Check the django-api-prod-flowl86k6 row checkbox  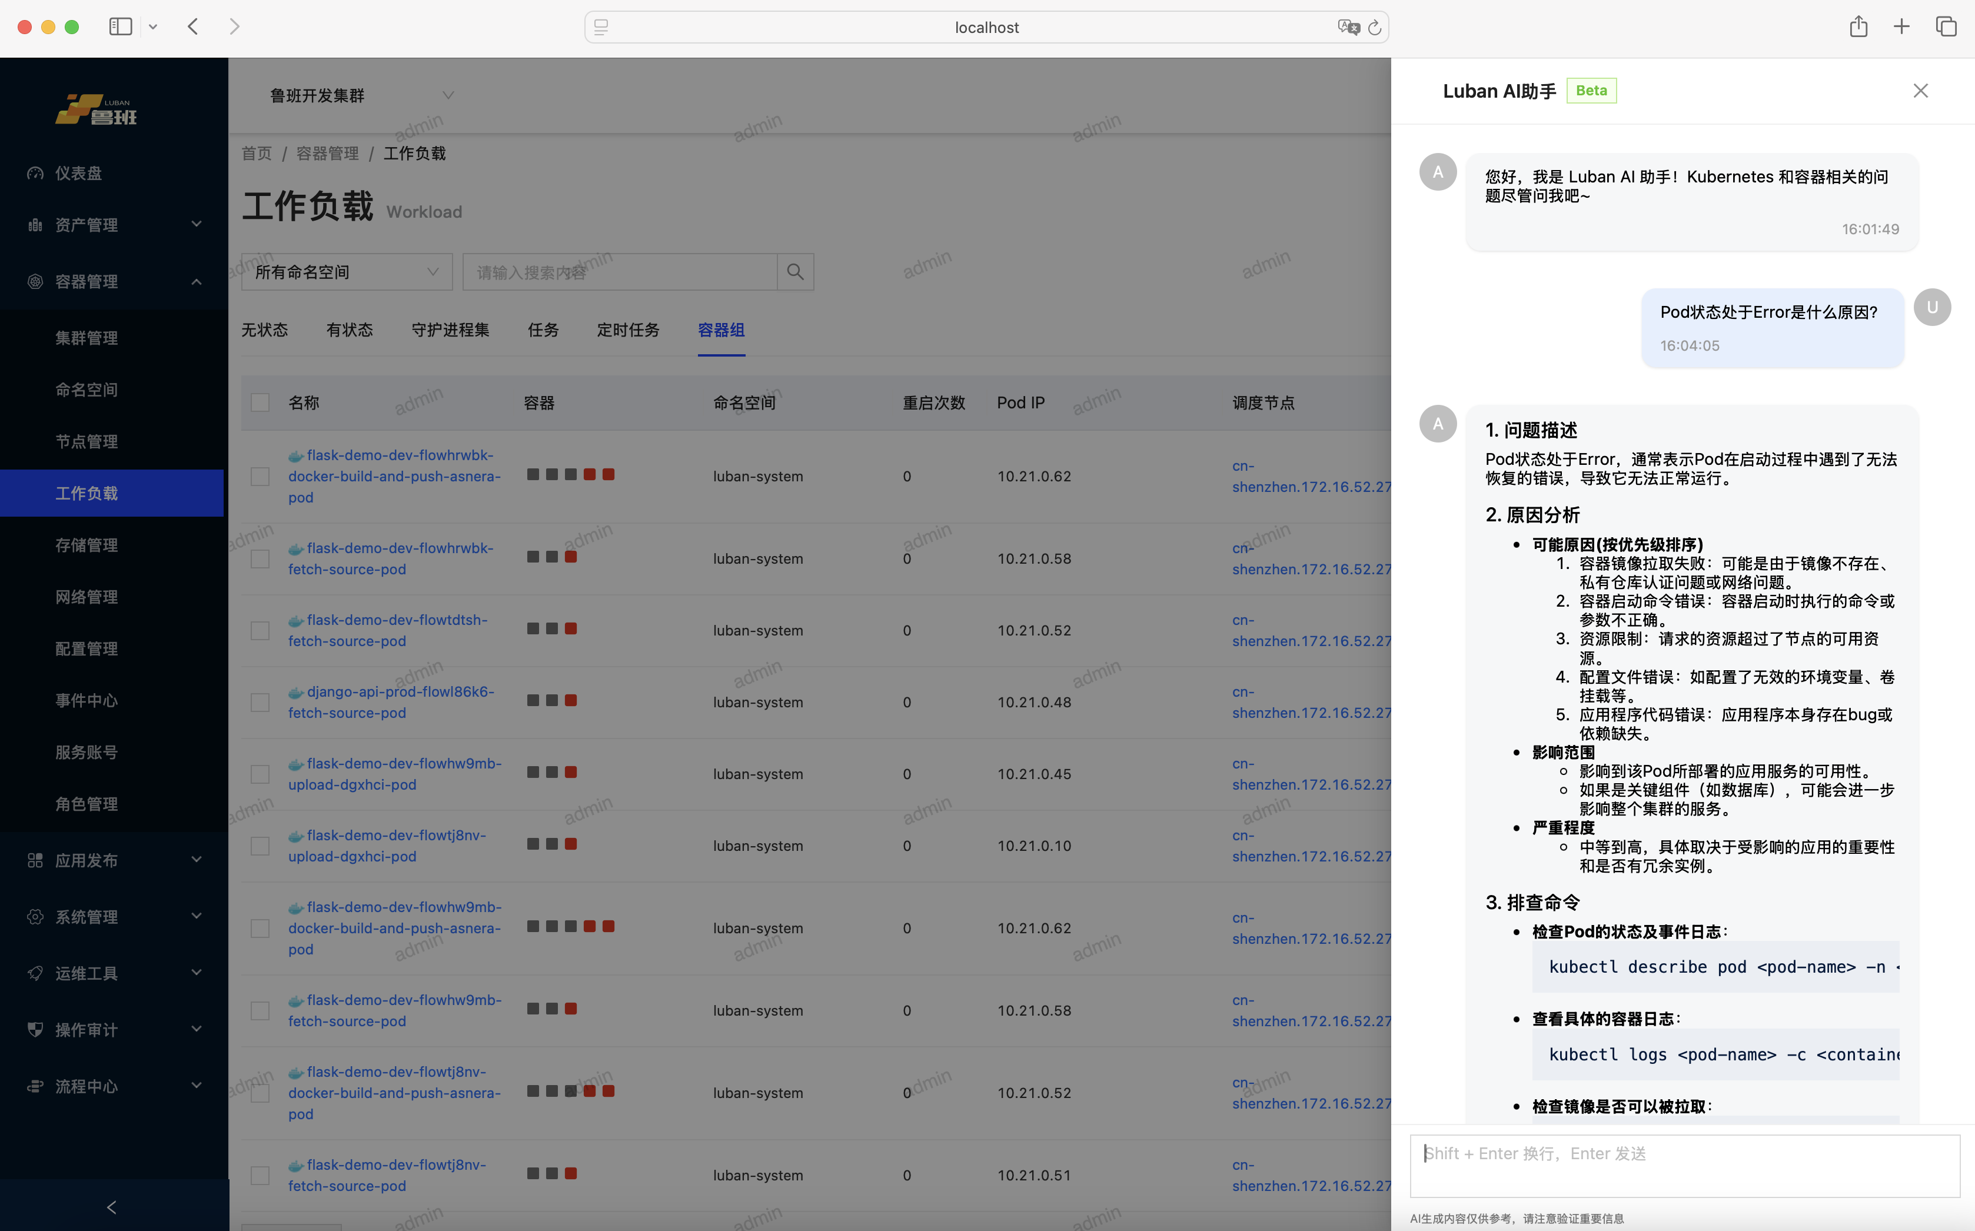click(260, 702)
